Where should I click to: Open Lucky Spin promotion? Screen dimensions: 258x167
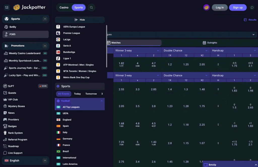point(25,75)
